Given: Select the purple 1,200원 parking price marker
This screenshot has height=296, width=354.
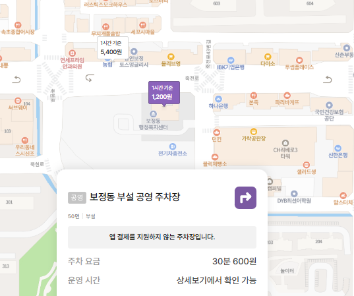Looking at the screenshot, I should 164,93.
